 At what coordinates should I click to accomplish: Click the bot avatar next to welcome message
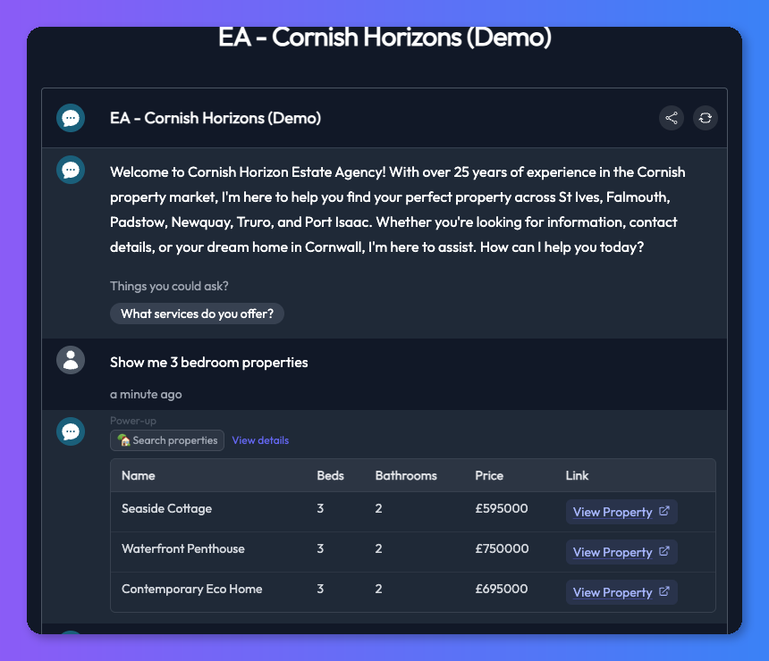pos(71,170)
